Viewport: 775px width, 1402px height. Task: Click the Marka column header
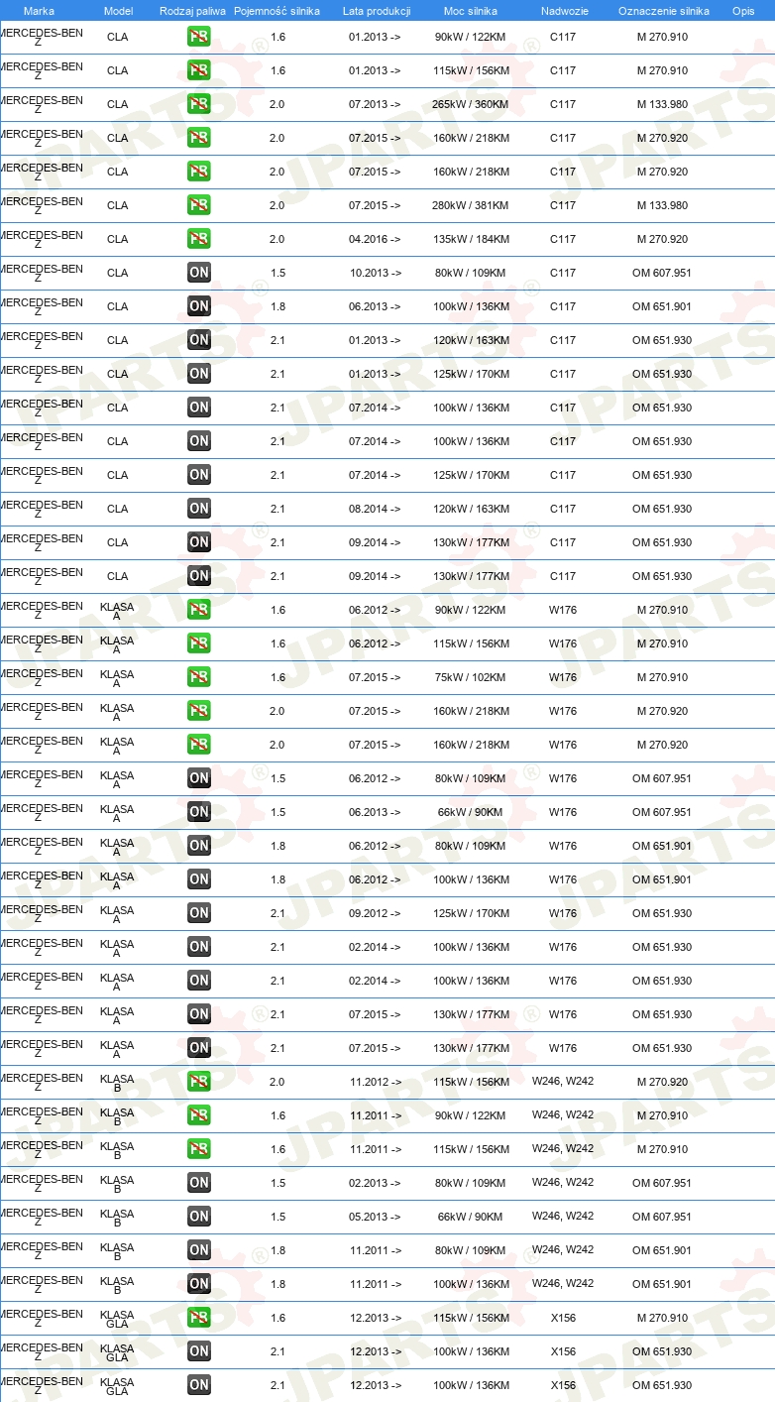(x=39, y=11)
